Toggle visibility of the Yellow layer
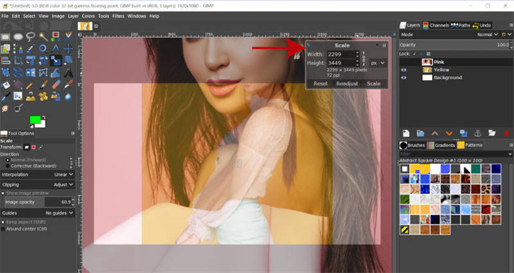The image size is (514, 273). tap(404, 69)
